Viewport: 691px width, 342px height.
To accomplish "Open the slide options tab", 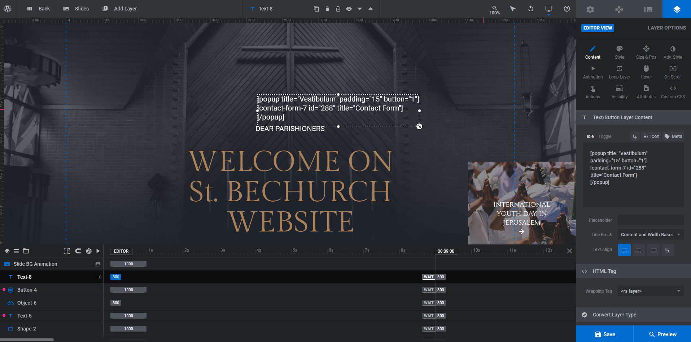I will (x=648, y=9).
